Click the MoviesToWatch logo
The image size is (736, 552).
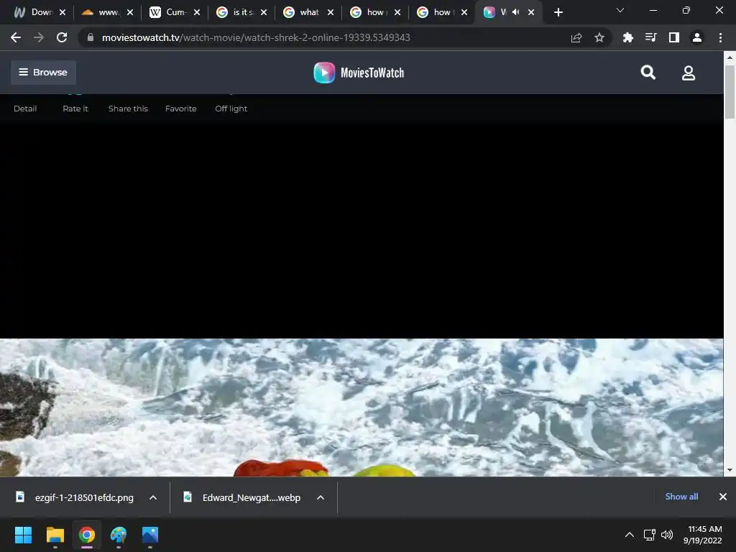click(359, 73)
